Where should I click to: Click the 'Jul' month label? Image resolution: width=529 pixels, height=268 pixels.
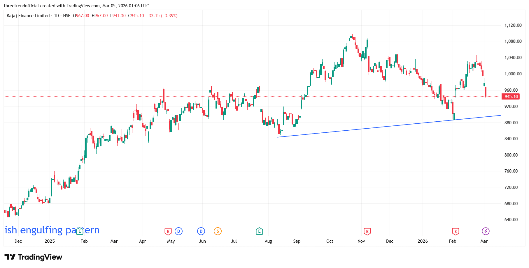(234, 241)
